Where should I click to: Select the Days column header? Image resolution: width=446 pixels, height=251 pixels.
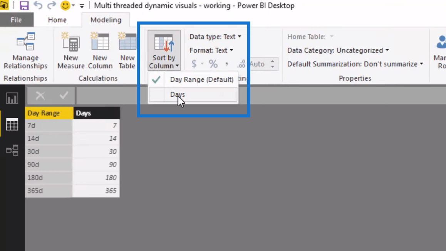97,113
